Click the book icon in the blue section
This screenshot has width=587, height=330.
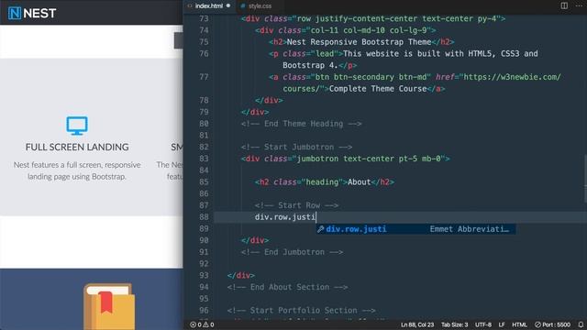(109, 306)
